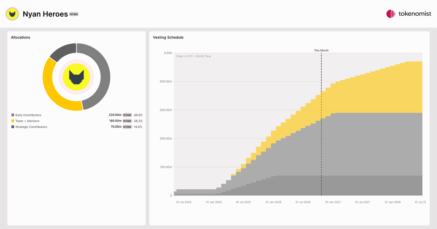Select the Team + Advisors yellow legend swatch

[x=13, y=121]
